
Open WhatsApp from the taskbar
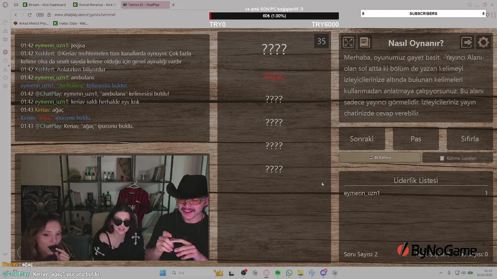click(289, 273)
